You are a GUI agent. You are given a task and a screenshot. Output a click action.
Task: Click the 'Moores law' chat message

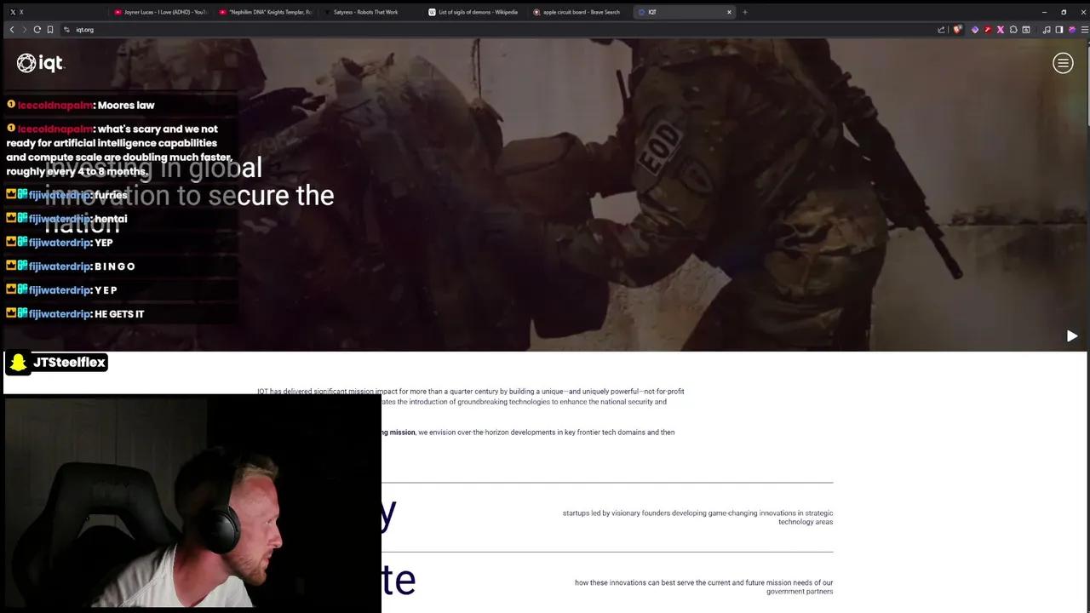(x=126, y=105)
